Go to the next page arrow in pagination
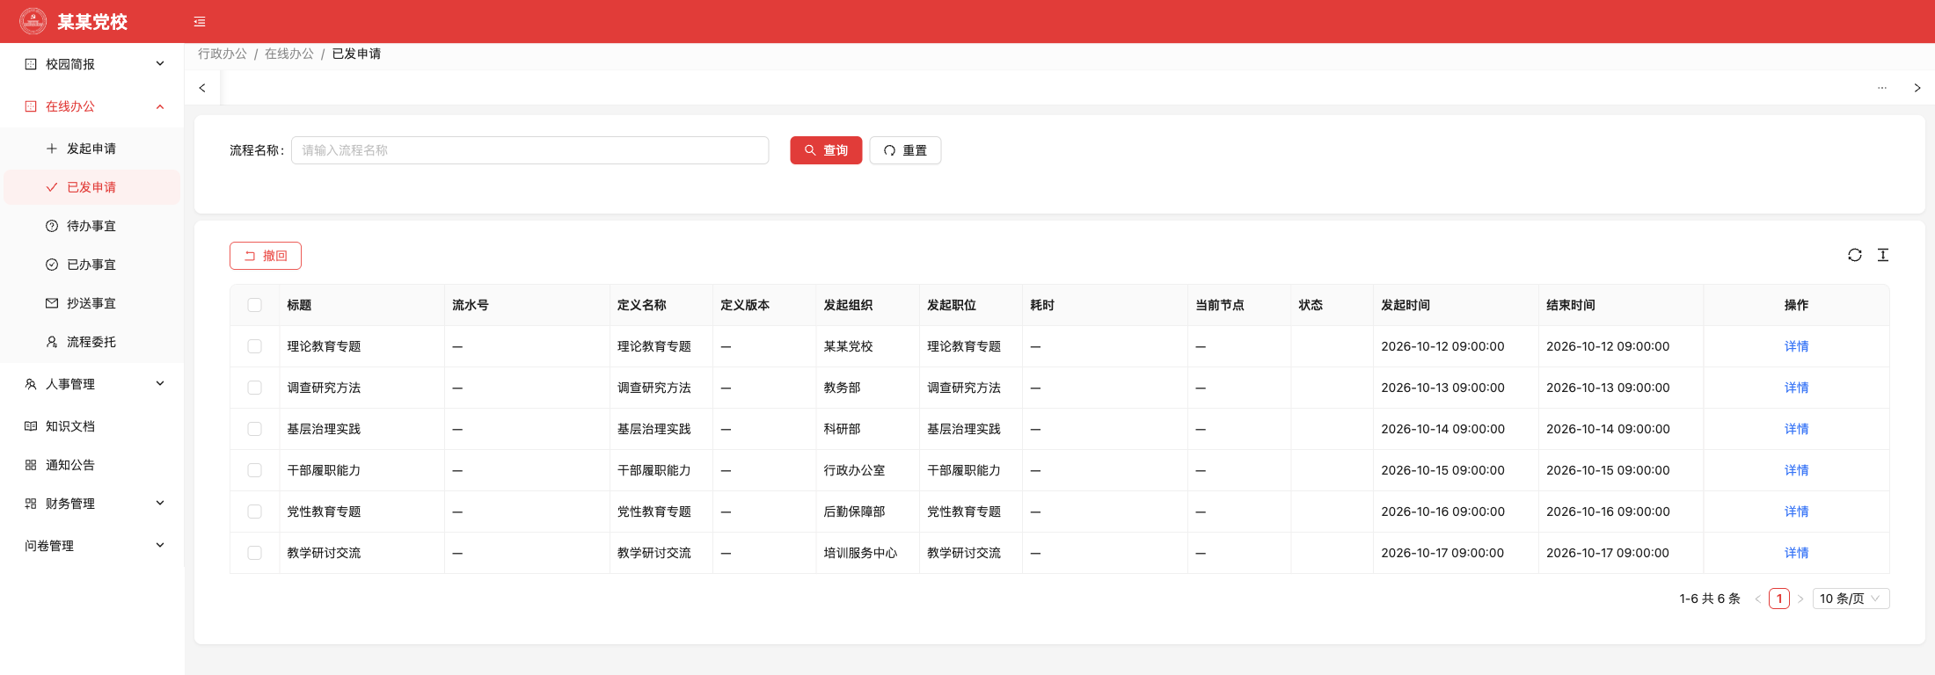Viewport: 1935px width, 675px height. 1800,599
